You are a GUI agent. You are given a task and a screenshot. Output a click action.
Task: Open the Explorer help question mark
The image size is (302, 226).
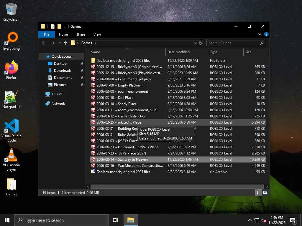(x=266, y=34)
